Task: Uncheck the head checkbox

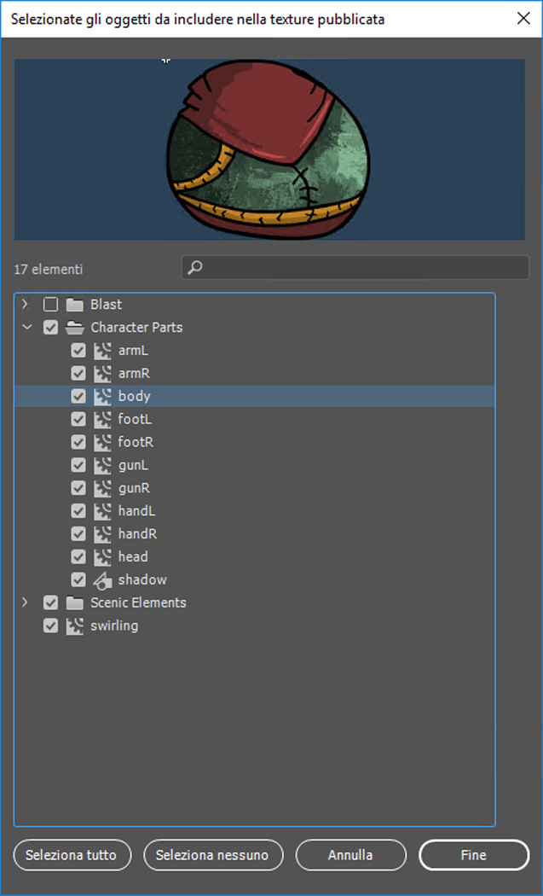Action: point(78,556)
